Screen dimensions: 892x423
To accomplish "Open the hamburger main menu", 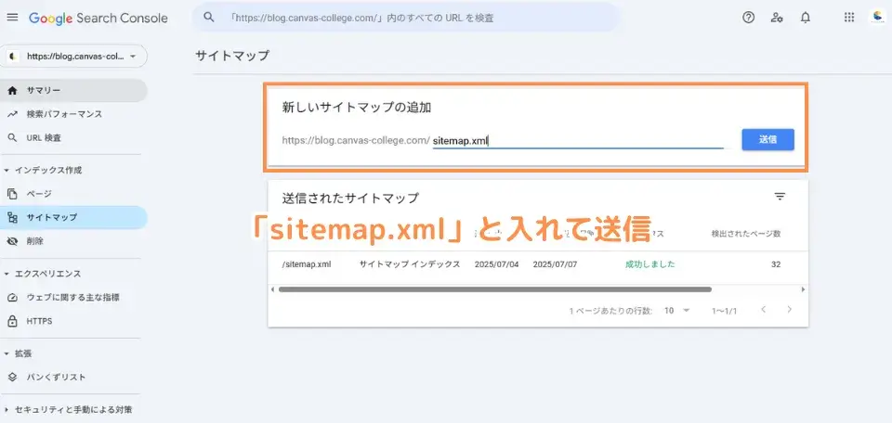I will tap(12, 18).
